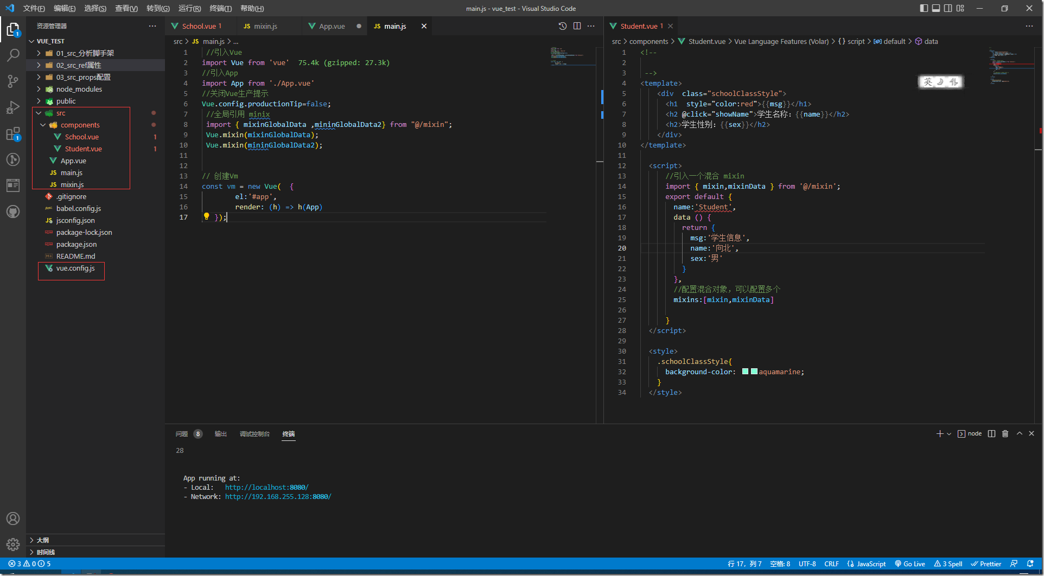Open Explorer panel more actions ellipsis
This screenshot has height=576, width=1044.
point(152,26)
